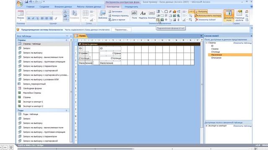The width and height of the screenshot is (268, 150).
Task: Click the security warning shield icon
Action: [x=18, y=30]
